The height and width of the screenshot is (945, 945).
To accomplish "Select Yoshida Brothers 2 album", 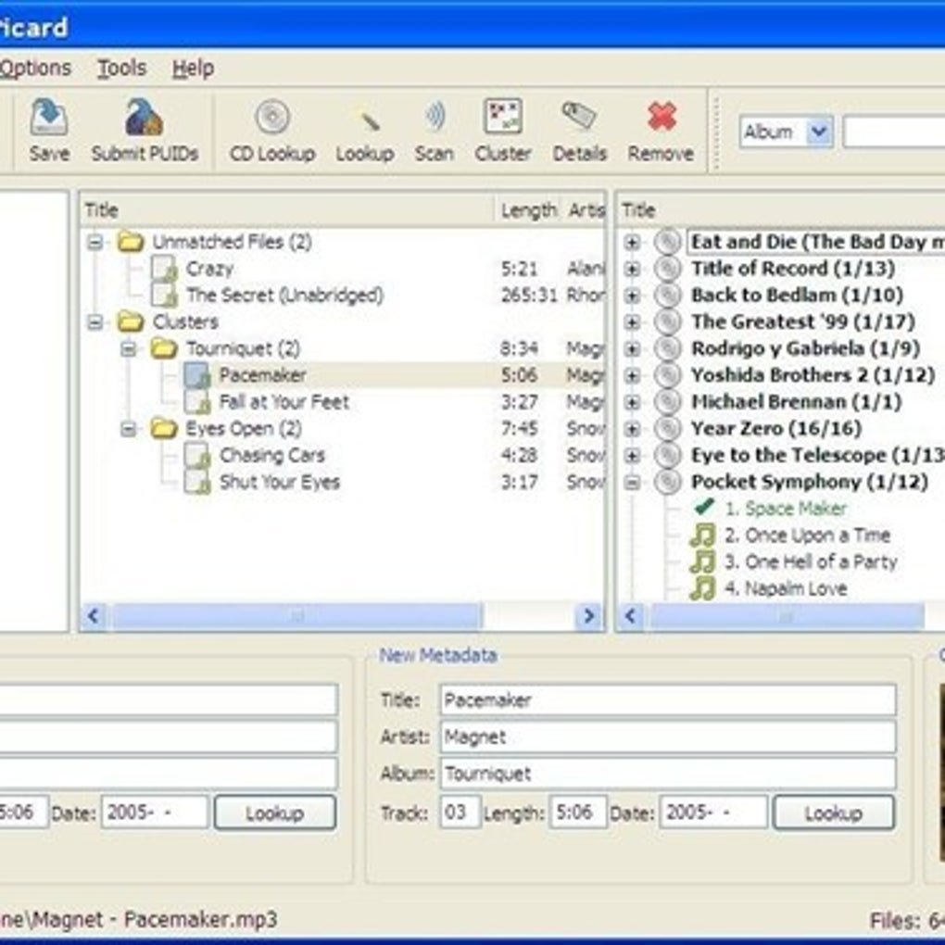I will [x=813, y=375].
